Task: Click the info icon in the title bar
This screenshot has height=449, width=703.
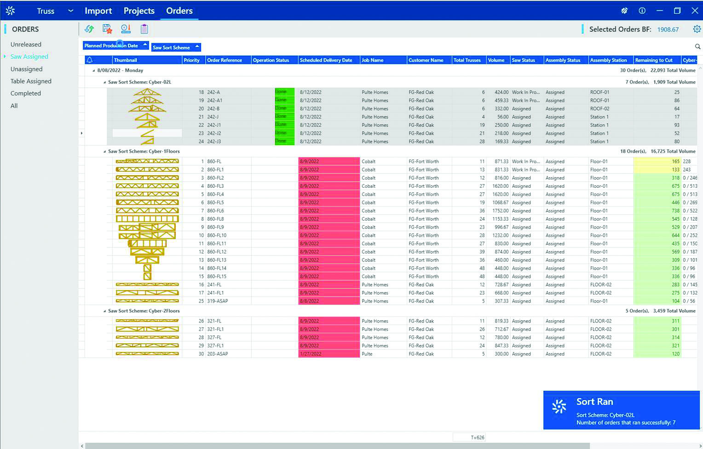Action: coord(642,10)
